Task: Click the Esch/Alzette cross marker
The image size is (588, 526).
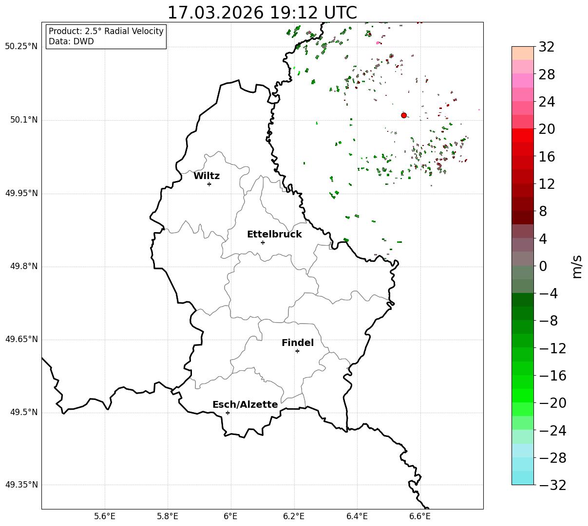Action: pos(228,413)
